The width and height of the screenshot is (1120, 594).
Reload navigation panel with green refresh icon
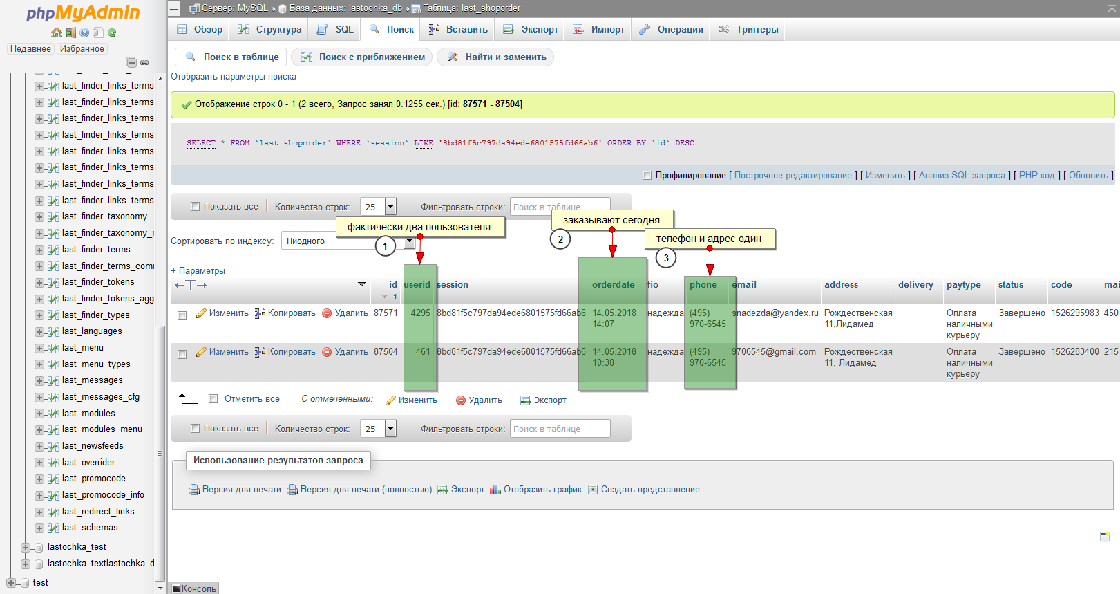[x=112, y=33]
